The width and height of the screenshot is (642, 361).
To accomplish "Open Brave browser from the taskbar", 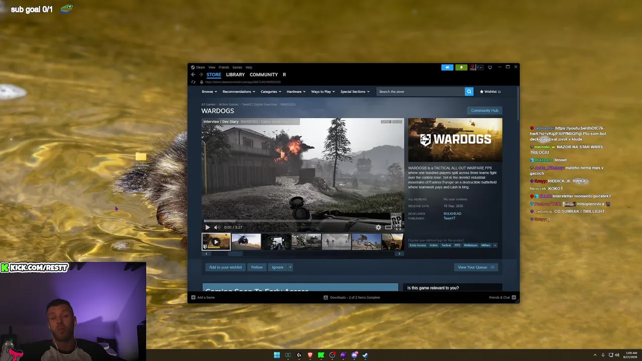I will [x=310, y=355].
